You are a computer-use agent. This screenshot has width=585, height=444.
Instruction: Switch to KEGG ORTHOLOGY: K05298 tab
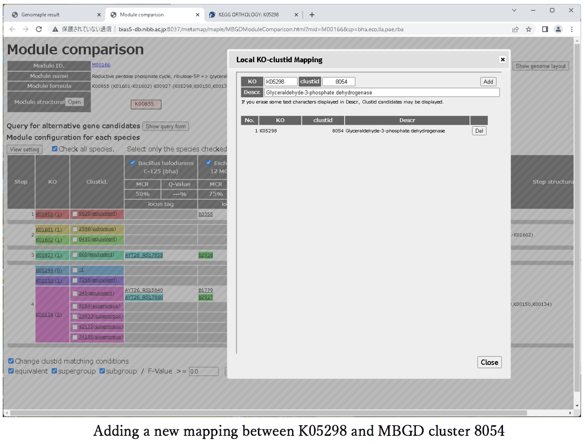pos(248,15)
